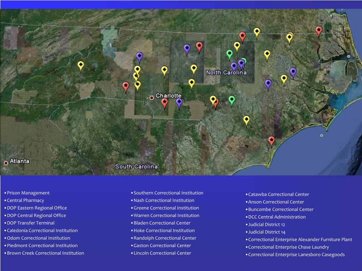Select the westernmost yellow diamond pin

(81, 66)
